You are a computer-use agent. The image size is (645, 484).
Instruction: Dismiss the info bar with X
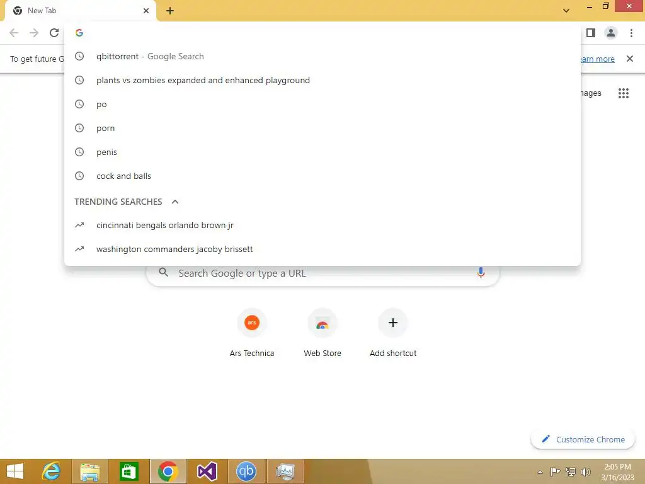click(x=629, y=59)
